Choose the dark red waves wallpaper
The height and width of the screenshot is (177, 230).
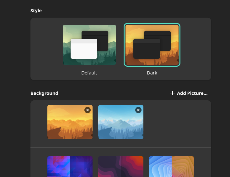click(x=121, y=166)
